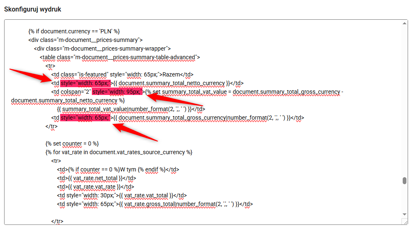Click on 'vat_rate.vat_rate' variable
The width and height of the screenshot is (413, 229).
[97, 187]
